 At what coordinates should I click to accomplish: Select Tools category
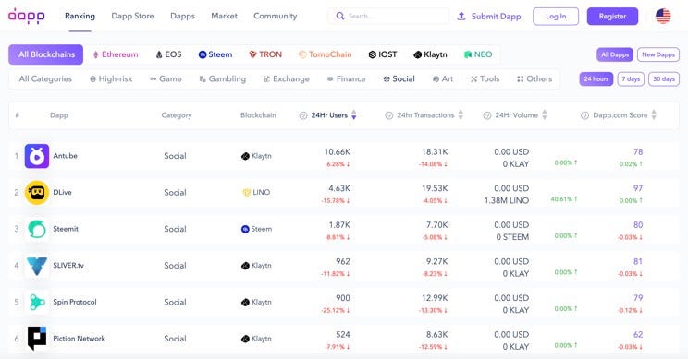point(485,79)
